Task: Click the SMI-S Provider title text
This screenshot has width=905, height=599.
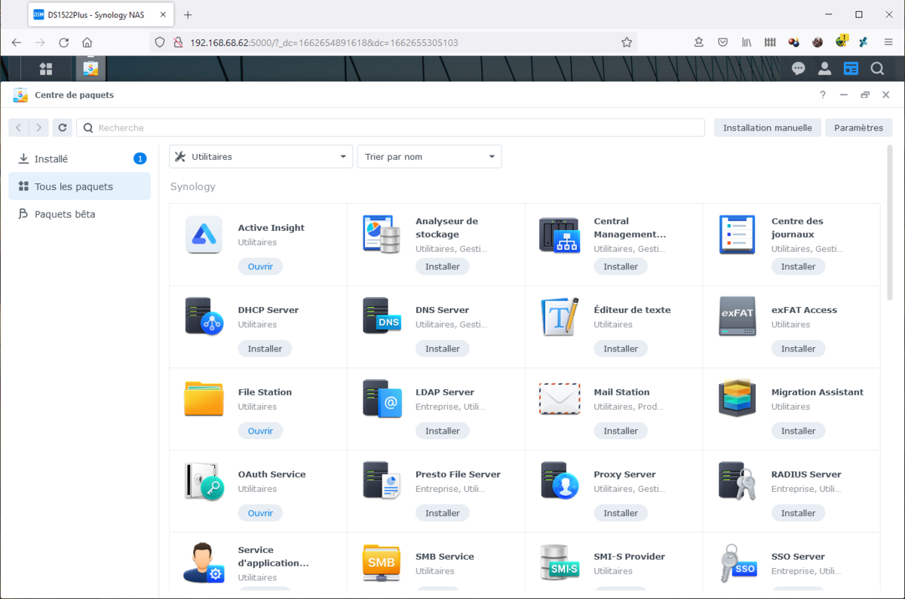Action: 629,557
